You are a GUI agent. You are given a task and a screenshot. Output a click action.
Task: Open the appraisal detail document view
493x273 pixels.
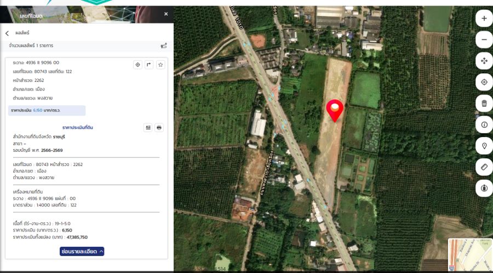point(148,128)
